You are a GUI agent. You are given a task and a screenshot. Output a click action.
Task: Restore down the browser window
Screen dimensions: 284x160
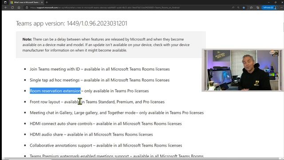pyautogui.click(x=276, y=2)
